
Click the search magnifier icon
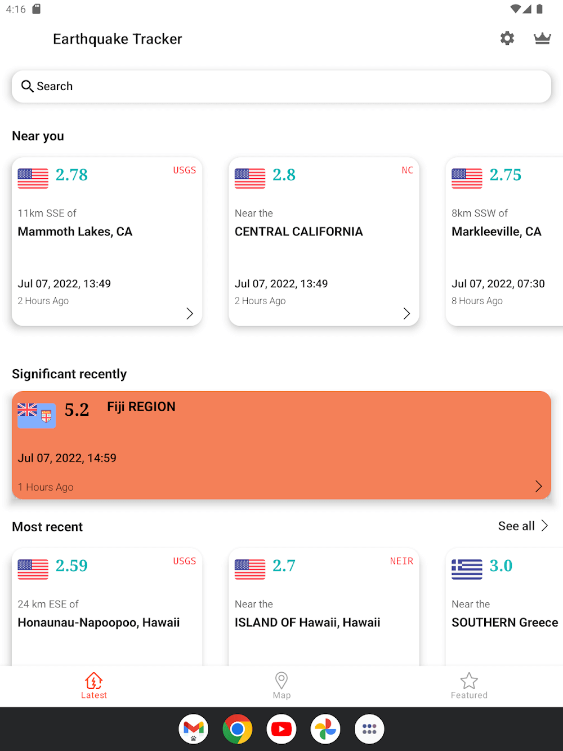(27, 86)
